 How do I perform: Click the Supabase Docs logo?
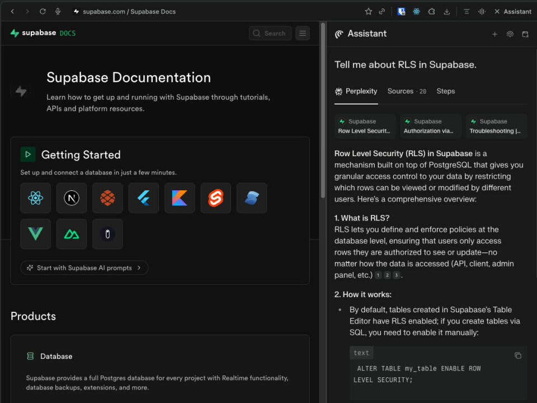pyautogui.click(x=43, y=33)
